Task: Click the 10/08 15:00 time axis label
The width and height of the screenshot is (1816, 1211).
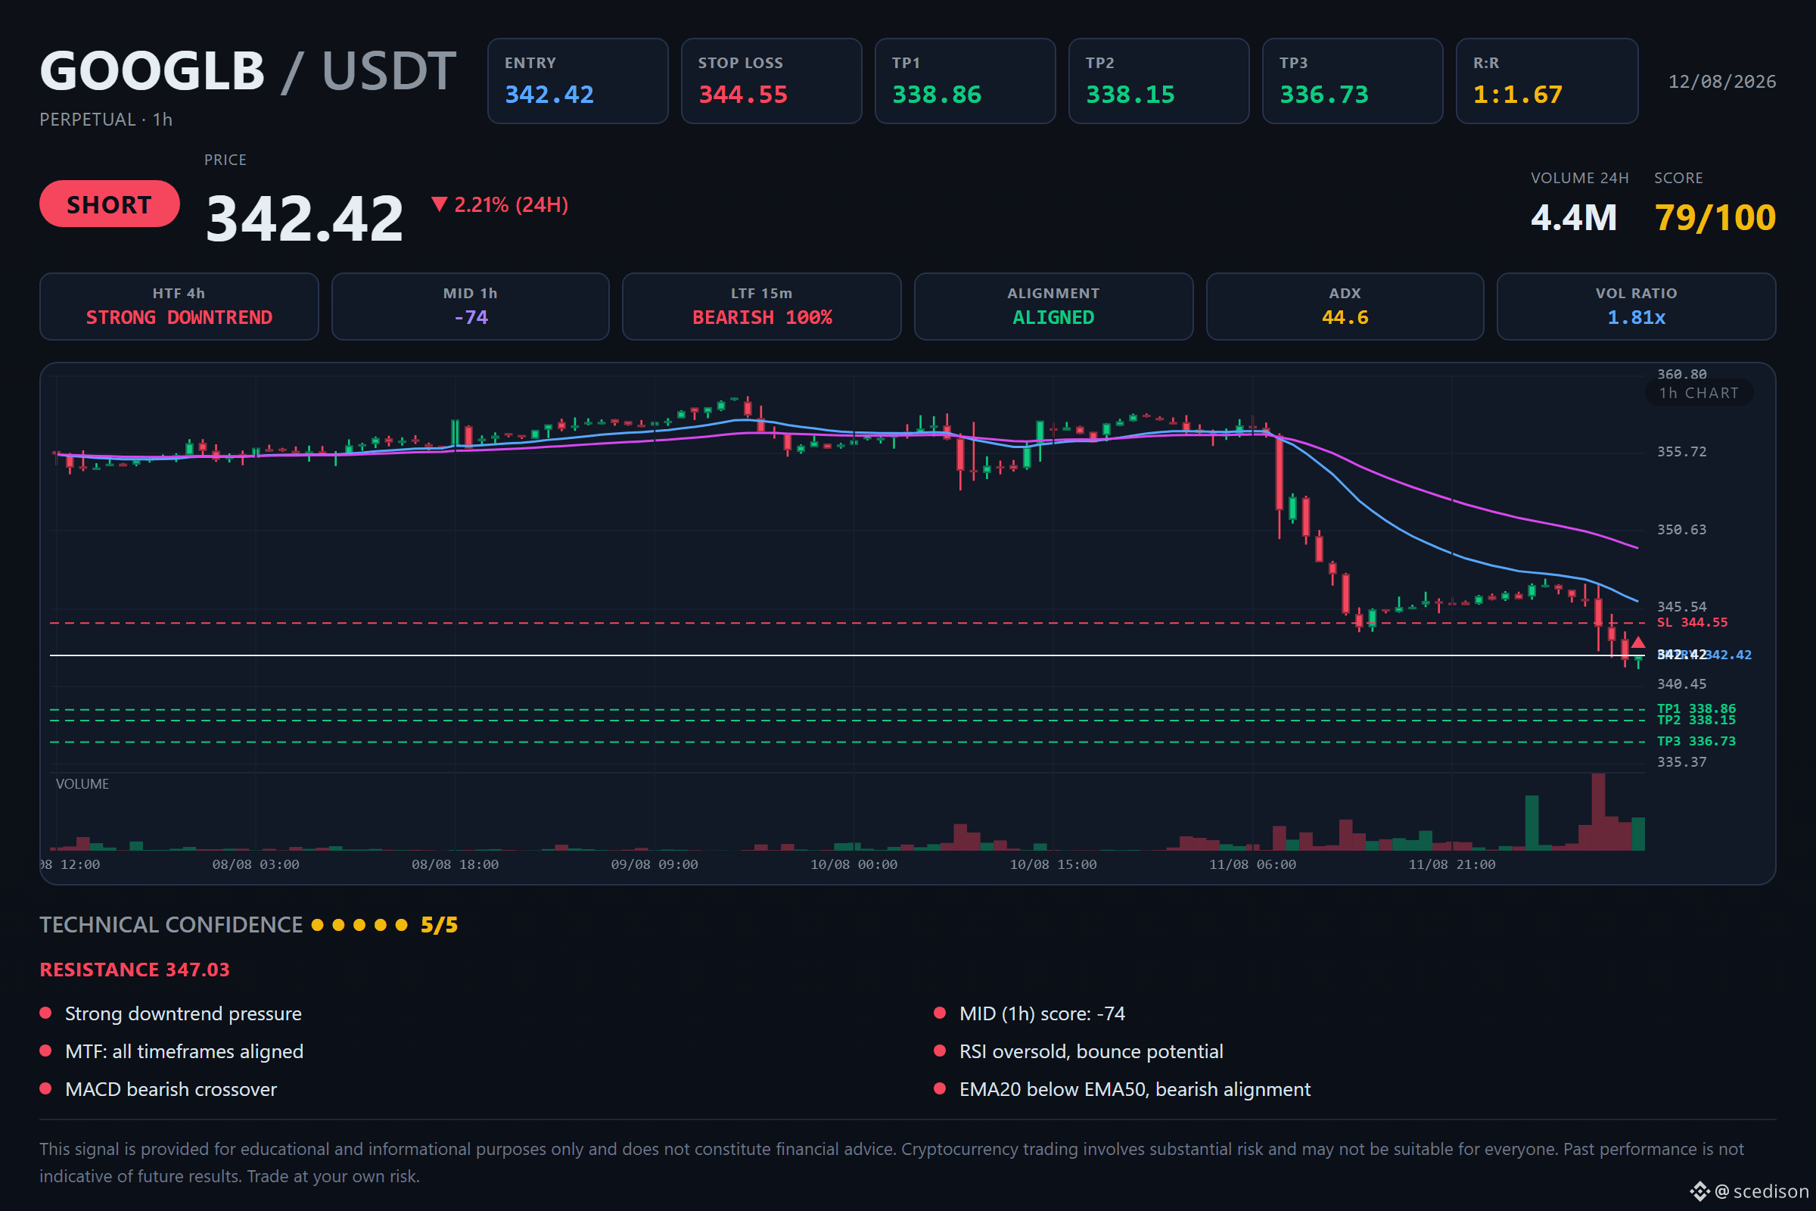Action: [1053, 865]
